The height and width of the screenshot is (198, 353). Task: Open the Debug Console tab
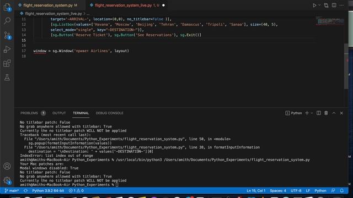[109, 113]
